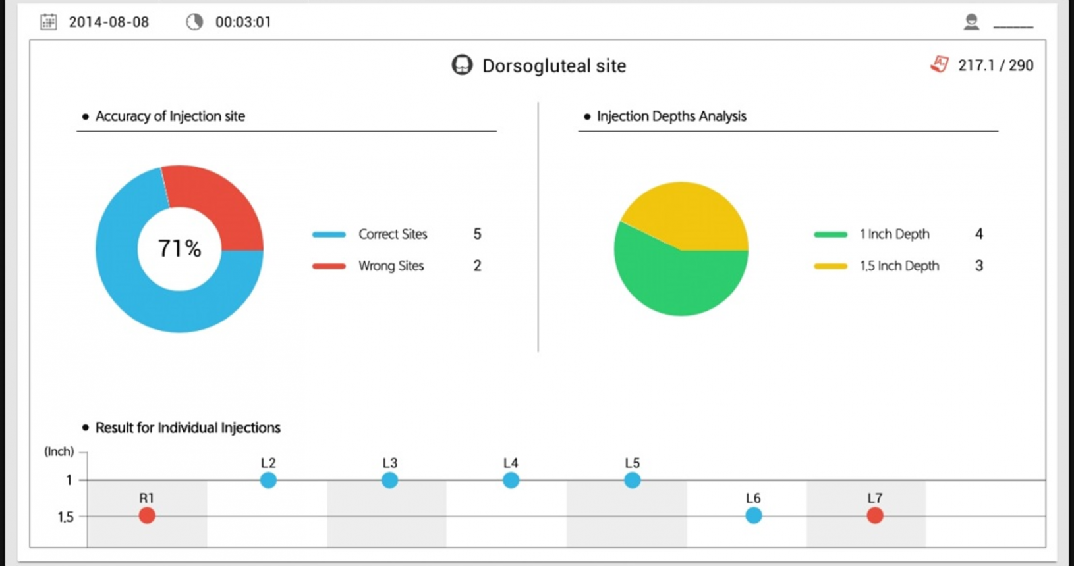Click the red segment of accuracy donut
Image resolution: width=1074 pixels, height=566 pixels.
pos(217,201)
